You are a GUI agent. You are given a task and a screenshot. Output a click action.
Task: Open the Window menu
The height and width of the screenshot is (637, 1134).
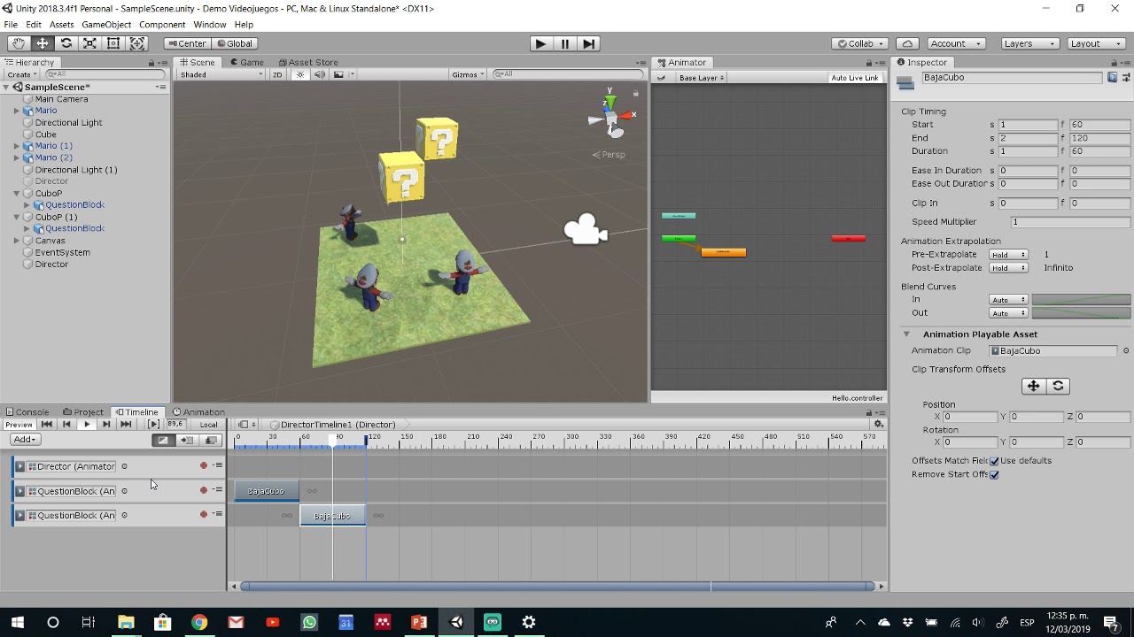(x=209, y=25)
